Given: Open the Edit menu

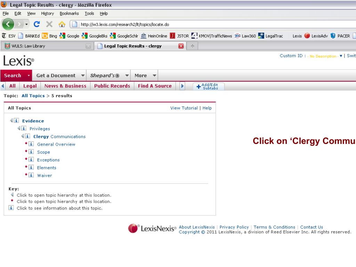Looking at the screenshot, I should pyautogui.click(x=18, y=14).
